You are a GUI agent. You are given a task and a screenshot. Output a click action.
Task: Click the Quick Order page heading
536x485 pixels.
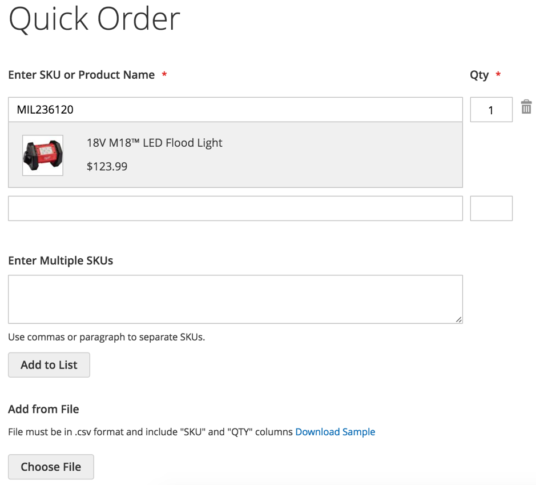[94, 19]
